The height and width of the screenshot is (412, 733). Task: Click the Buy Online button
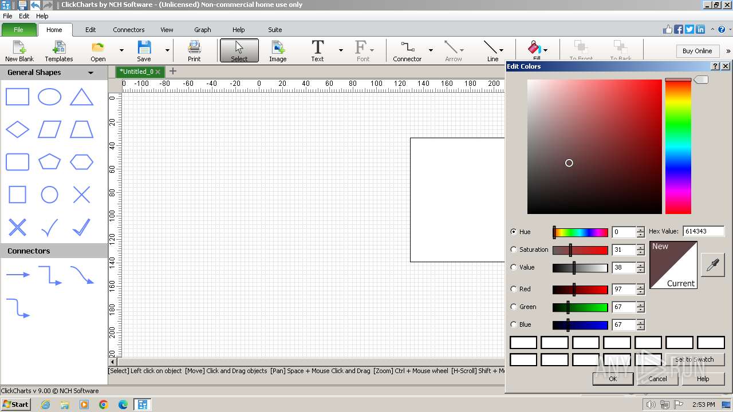[x=697, y=51]
